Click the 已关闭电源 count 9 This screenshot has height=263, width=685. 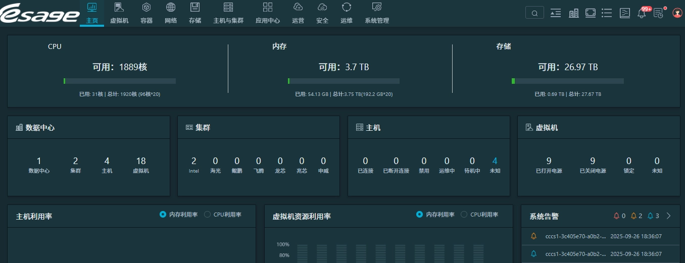(x=593, y=161)
